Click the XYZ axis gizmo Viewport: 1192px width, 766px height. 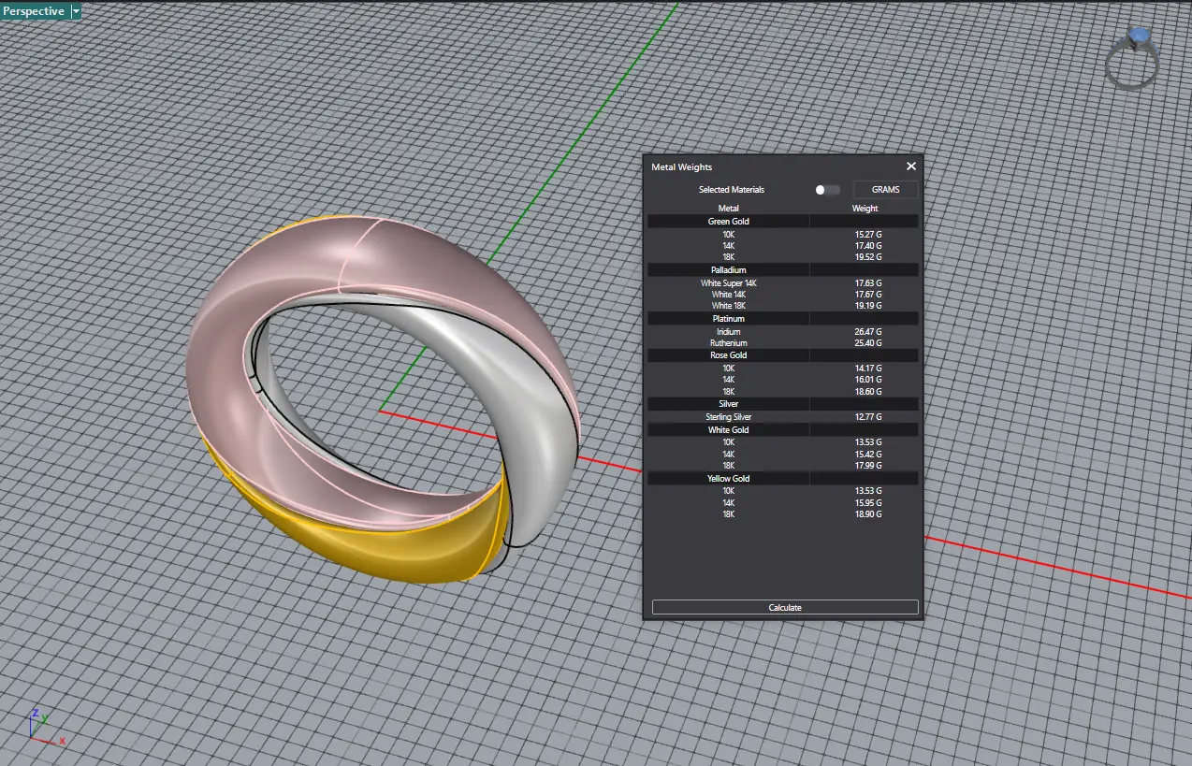(x=43, y=726)
